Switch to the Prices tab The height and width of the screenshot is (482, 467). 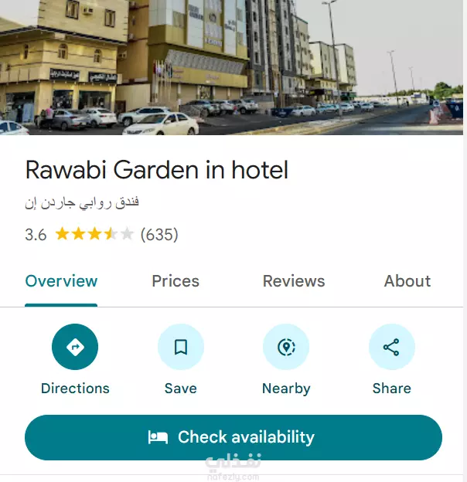176,281
